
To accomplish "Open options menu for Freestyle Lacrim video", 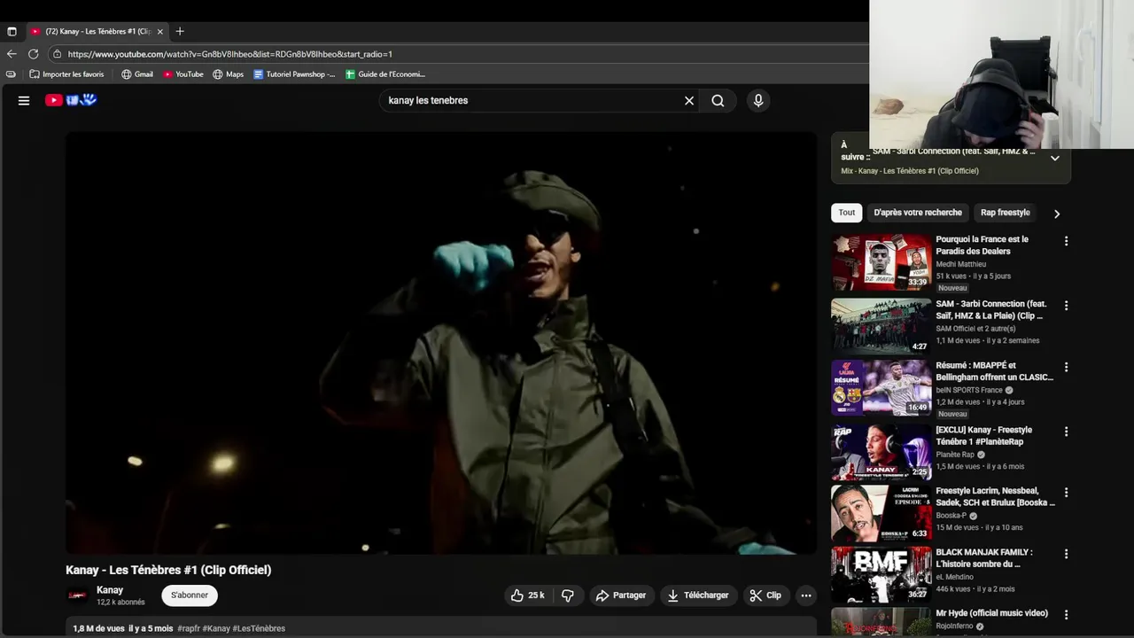I will coord(1066,493).
